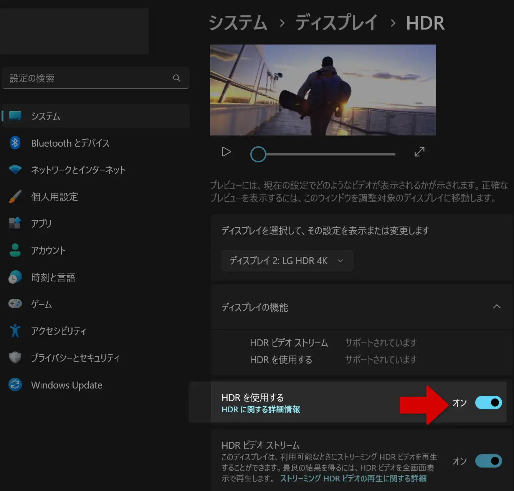
Task: Click the game controller icon
Action: pyautogui.click(x=15, y=304)
